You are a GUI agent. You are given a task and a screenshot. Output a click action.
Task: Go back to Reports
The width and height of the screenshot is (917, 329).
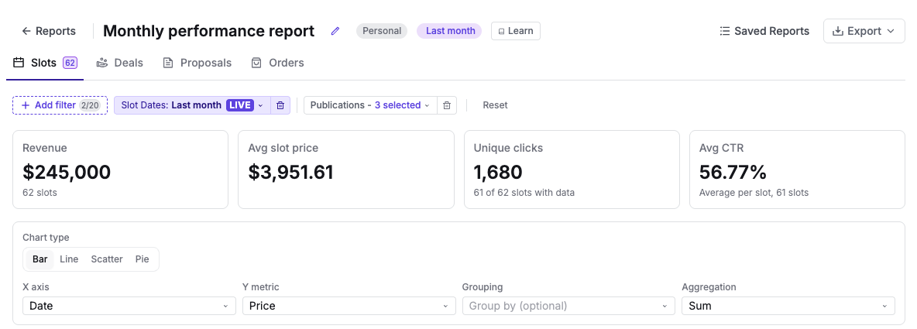(49, 31)
